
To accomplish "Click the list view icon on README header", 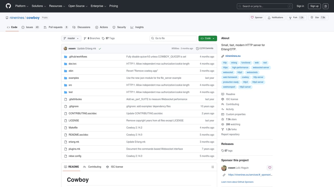I will pyautogui.click(x=212, y=167).
